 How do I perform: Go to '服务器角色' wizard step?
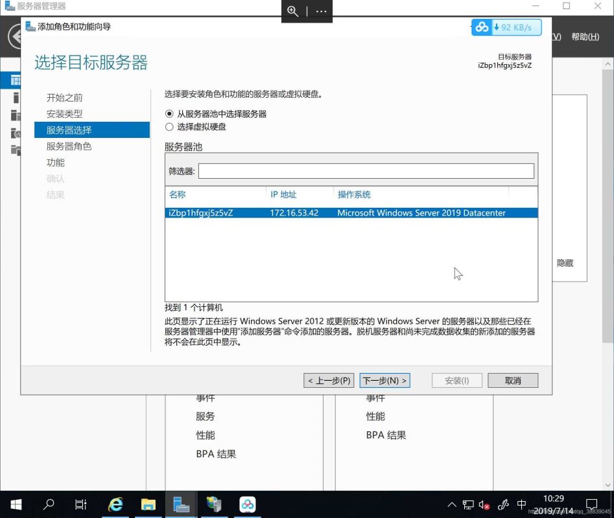[69, 146]
